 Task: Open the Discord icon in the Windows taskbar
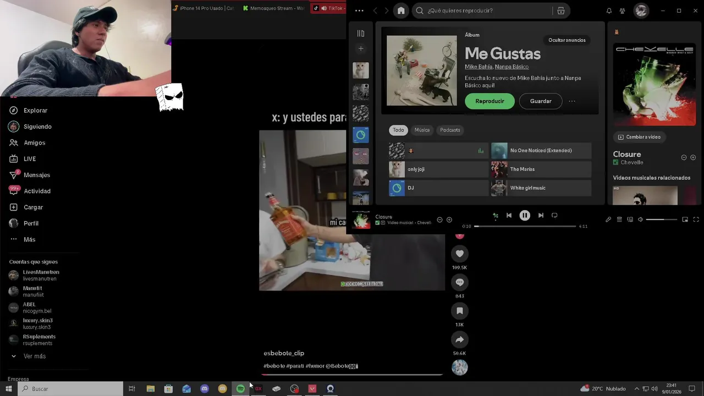point(205,389)
